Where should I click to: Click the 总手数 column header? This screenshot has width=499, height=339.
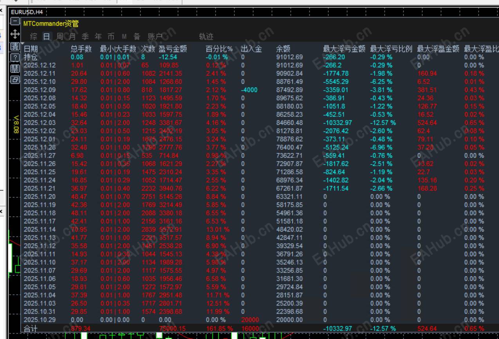81,49
